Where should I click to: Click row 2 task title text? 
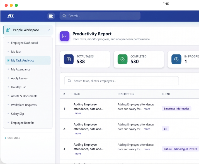[x=88, y=127]
